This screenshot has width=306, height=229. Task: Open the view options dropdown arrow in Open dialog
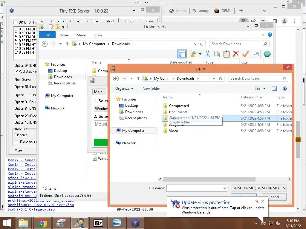[x=264, y=89]
